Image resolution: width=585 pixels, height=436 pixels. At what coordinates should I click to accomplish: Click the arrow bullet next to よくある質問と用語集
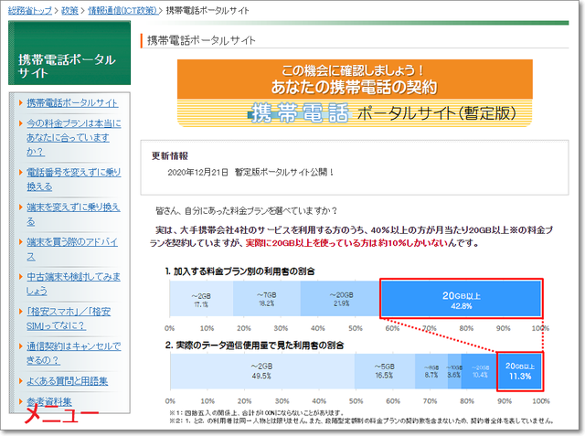(x=20, y=381)
